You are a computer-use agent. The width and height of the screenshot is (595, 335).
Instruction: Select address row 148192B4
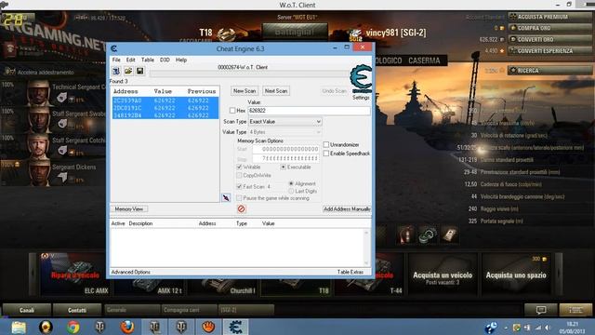point(165,115)
